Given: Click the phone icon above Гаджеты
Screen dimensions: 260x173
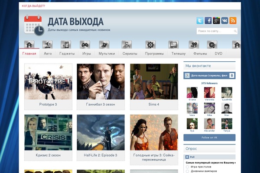Looking at the screenshot, I should pyautogui.click(x=66, y=45).
